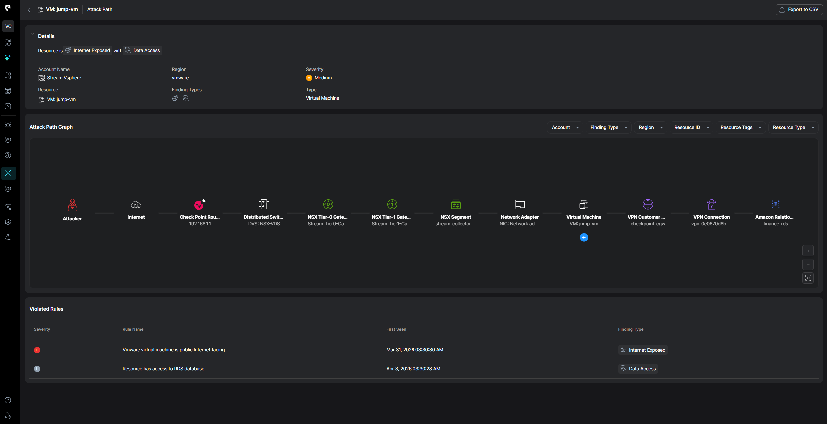Viewport: 827px width, 424px height.
Task: Open the Account filter dropdown
Action: click(565, 127)
